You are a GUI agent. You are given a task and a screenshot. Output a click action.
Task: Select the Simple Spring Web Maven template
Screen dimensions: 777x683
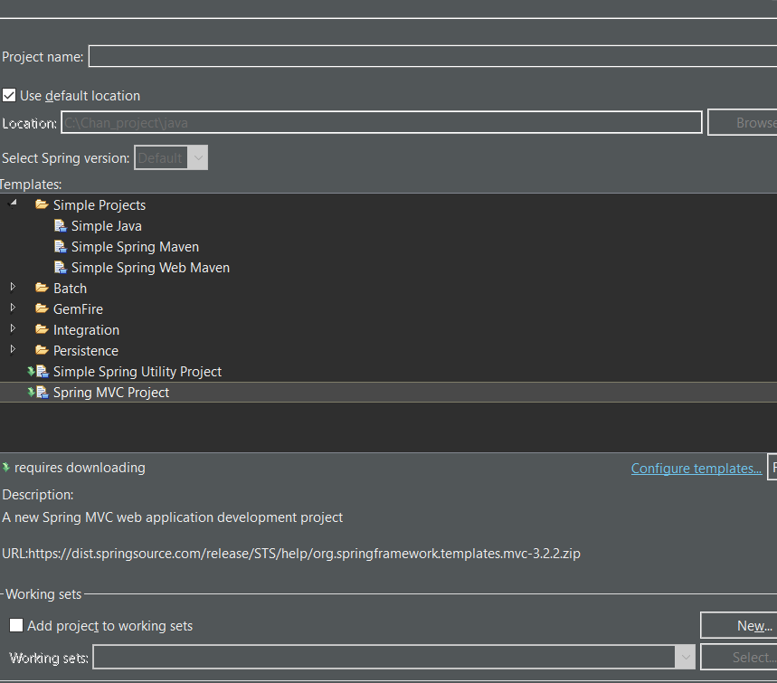150,268
